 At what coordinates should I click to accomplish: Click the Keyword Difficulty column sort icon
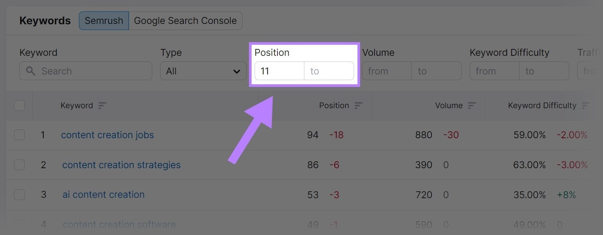pos(586,106)
